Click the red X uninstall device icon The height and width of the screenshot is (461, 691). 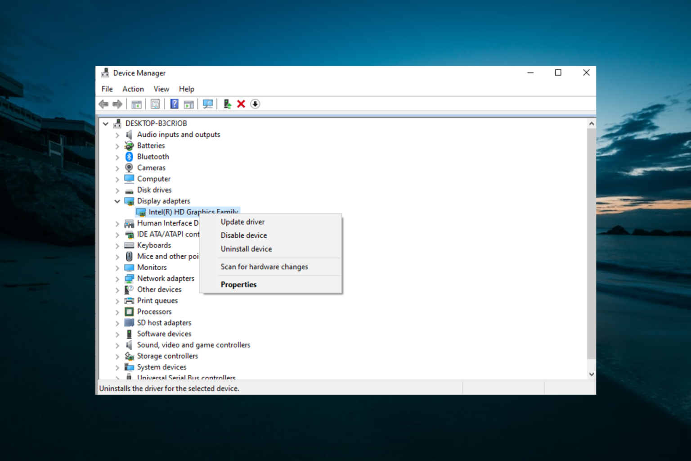coord(241,104)
